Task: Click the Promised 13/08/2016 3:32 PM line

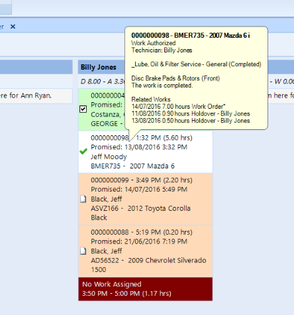Action: [x=139, y=147]
